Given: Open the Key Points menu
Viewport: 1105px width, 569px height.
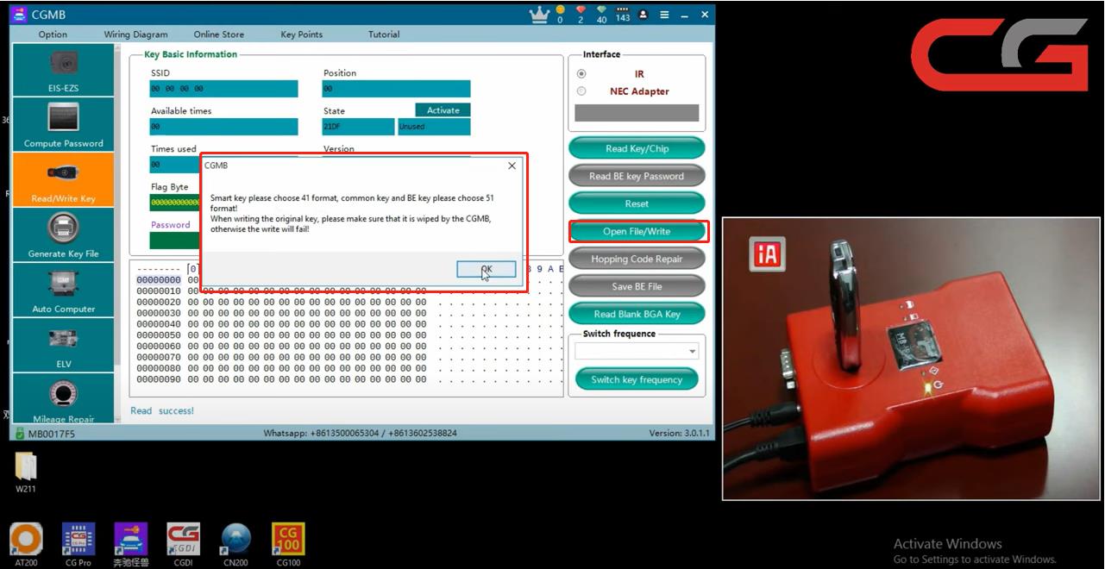Looking at the screenshot, I should (302, 34).
